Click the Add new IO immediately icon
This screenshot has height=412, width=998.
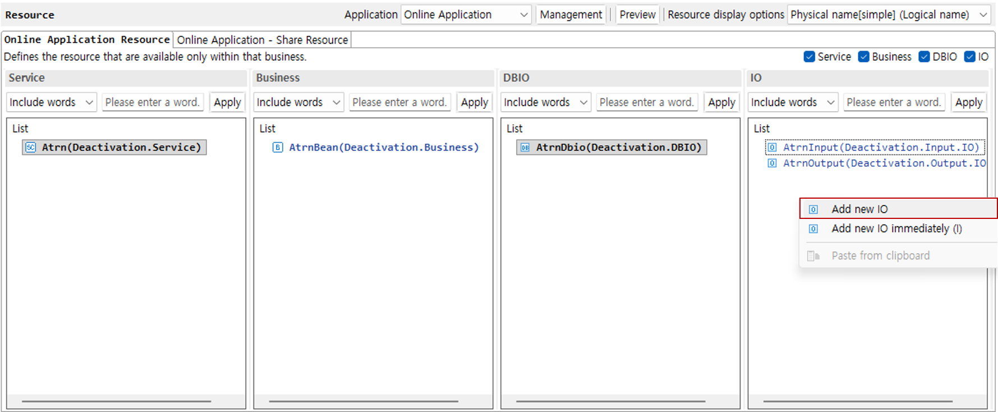tap(813, 229)
